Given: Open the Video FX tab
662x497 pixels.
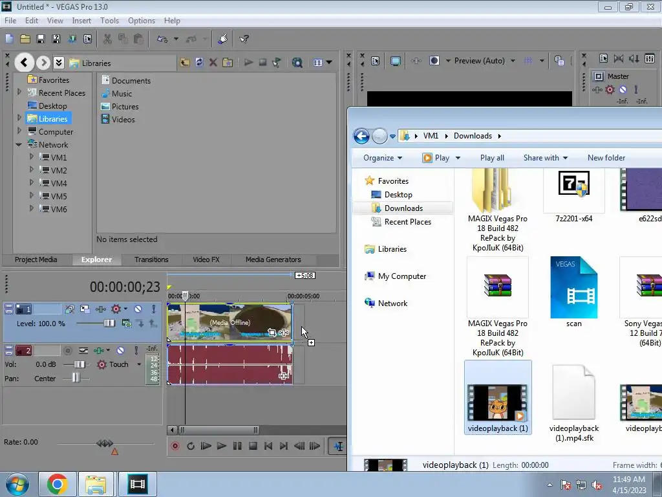Looking at the screenshot, I should tap(206, 260).
